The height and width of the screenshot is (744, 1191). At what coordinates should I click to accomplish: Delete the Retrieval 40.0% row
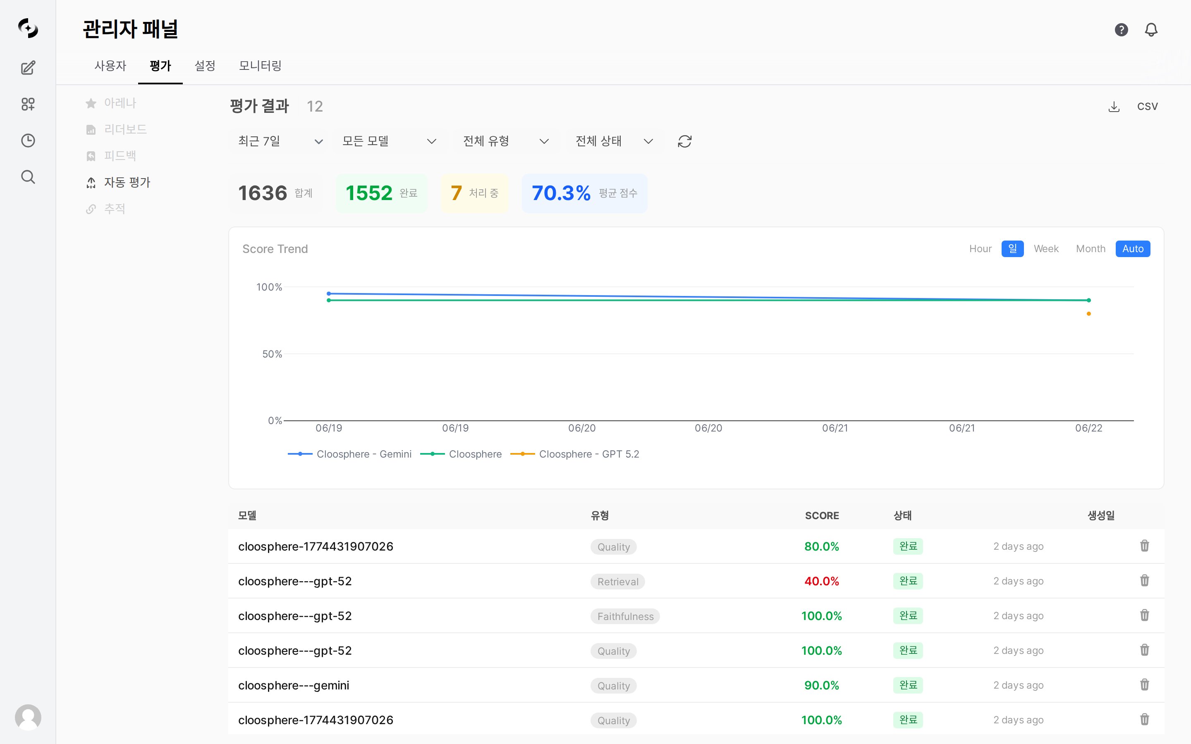tap(1144, 581)
